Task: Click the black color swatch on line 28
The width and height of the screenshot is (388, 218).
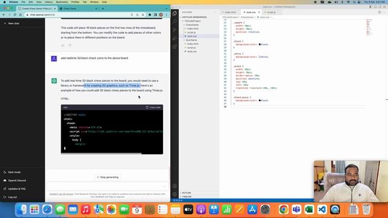Action: (x=259, y=44)
